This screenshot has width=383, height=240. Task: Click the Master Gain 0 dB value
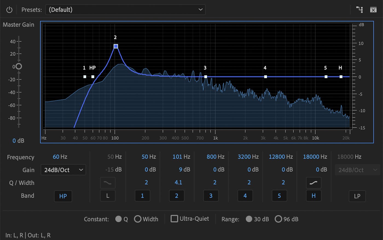18,141
